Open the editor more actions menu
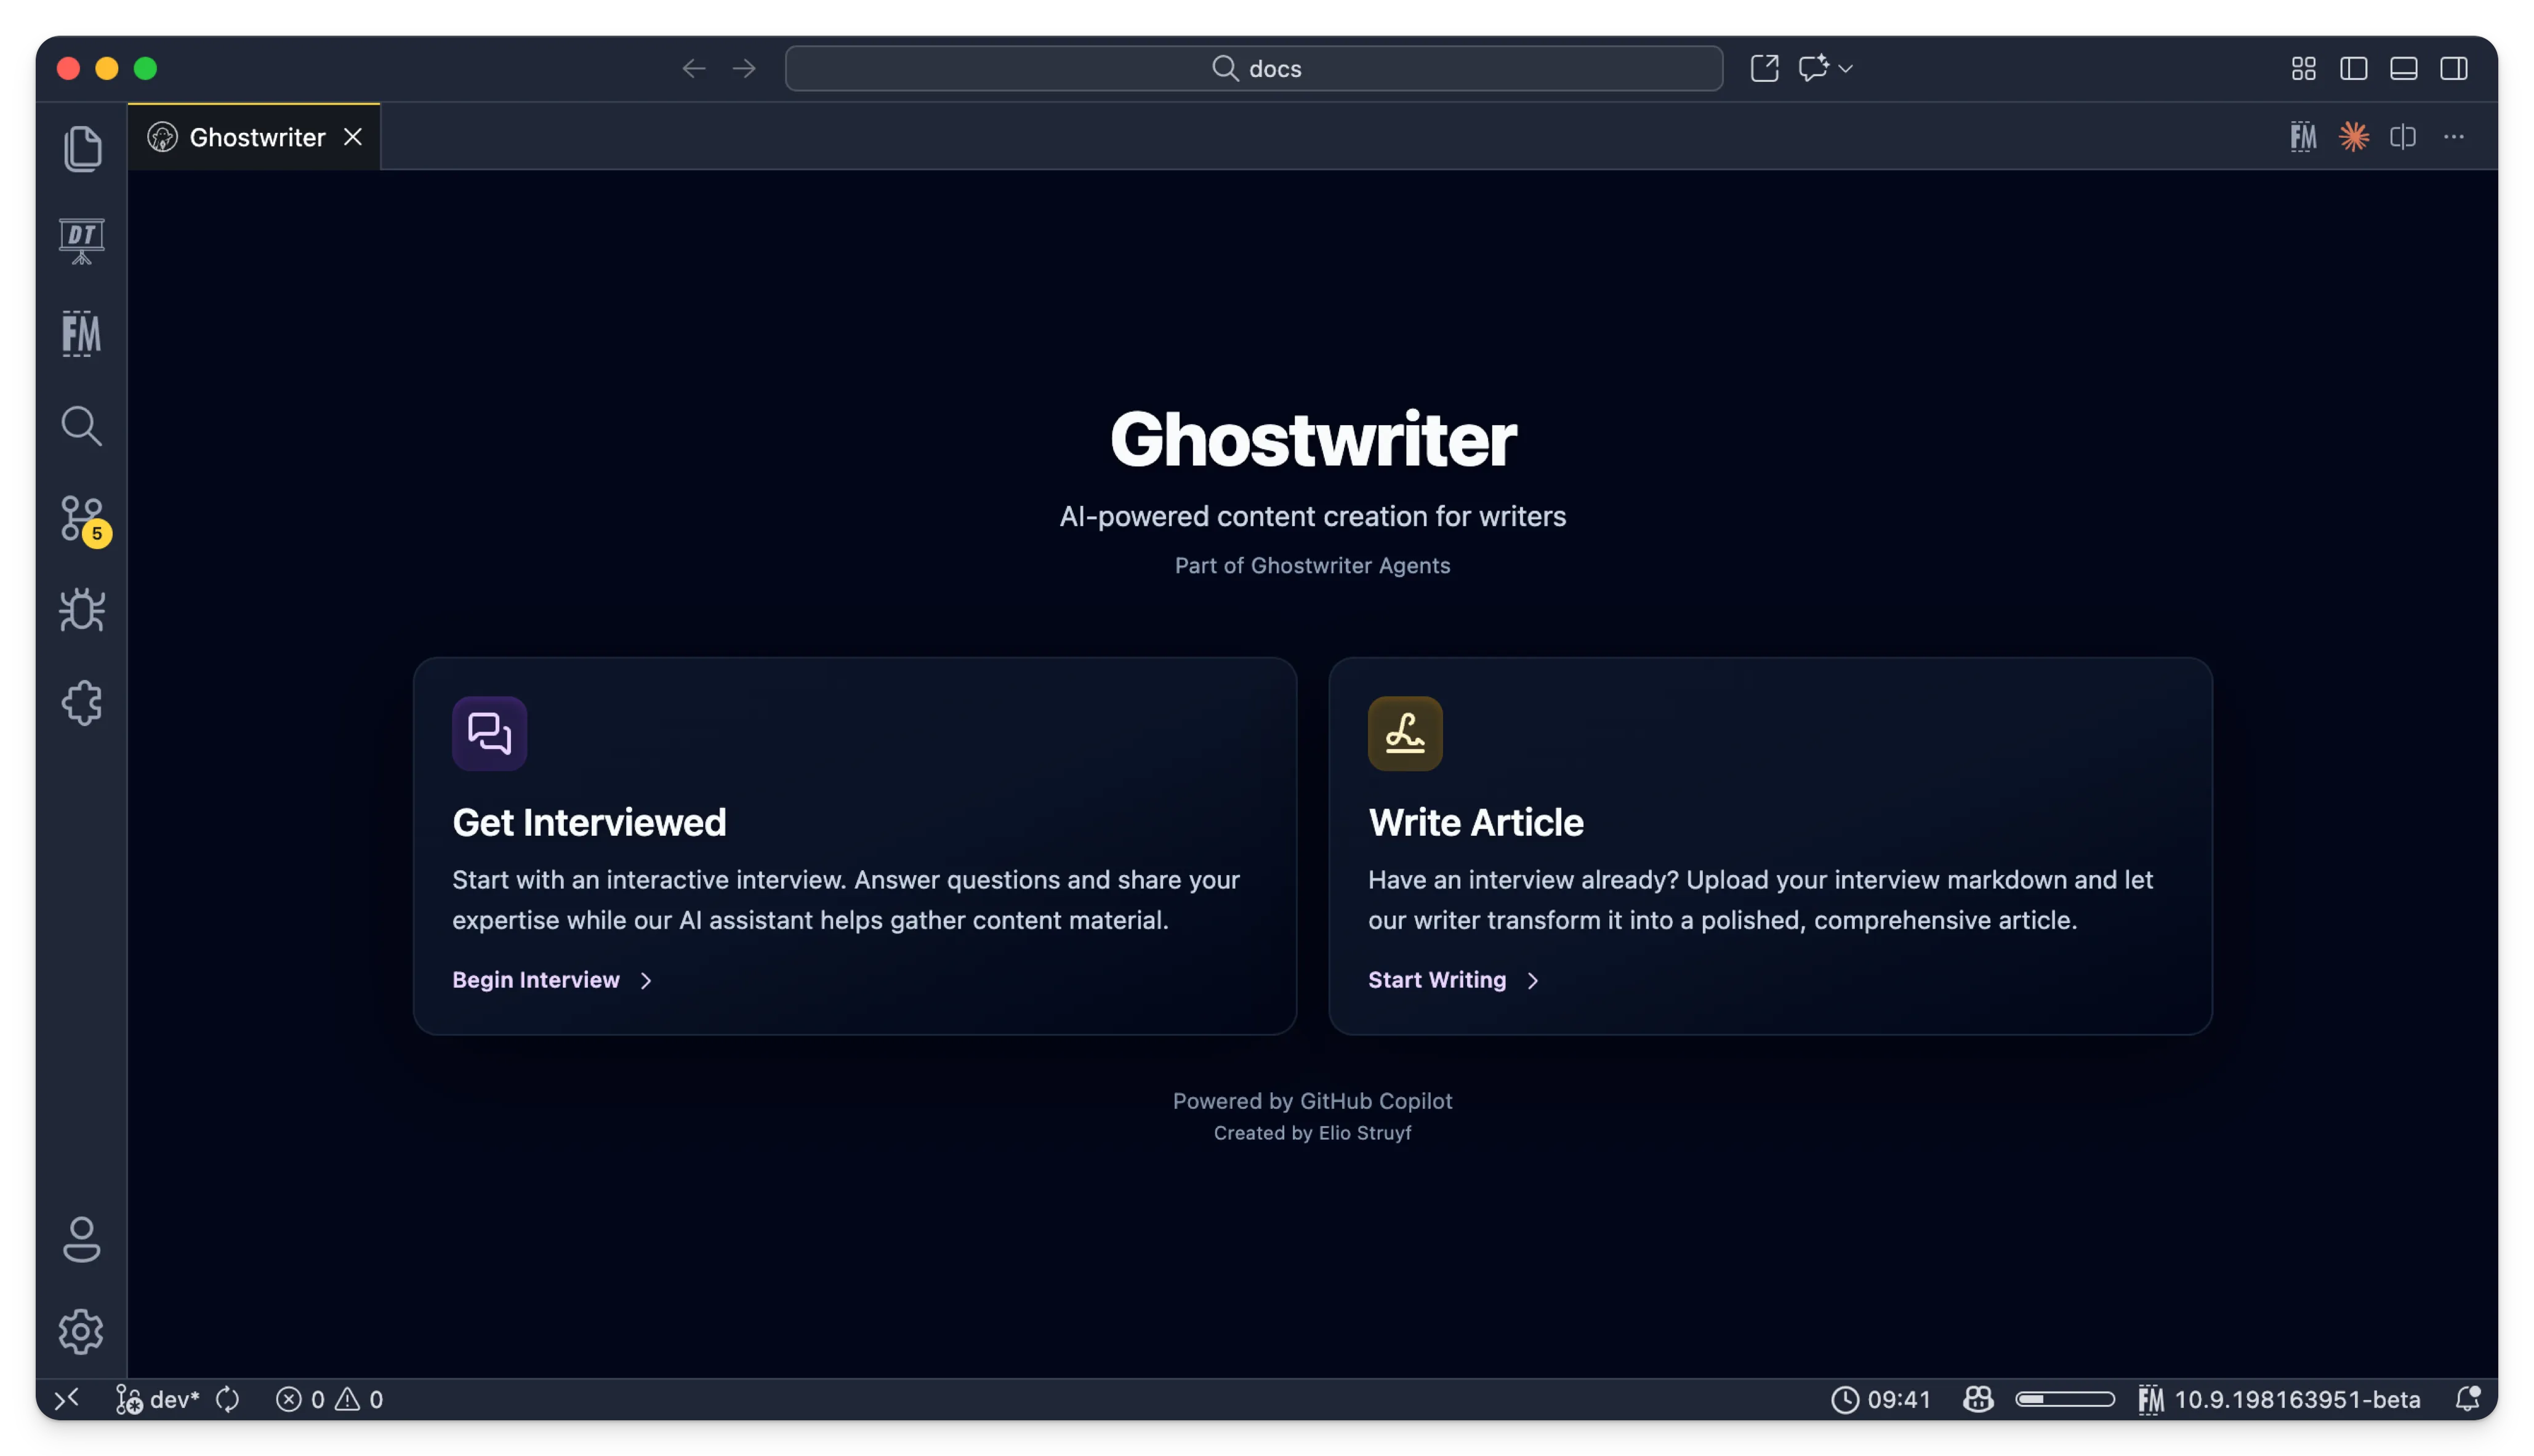2534x1456 pixels. tap(2453, 137)
